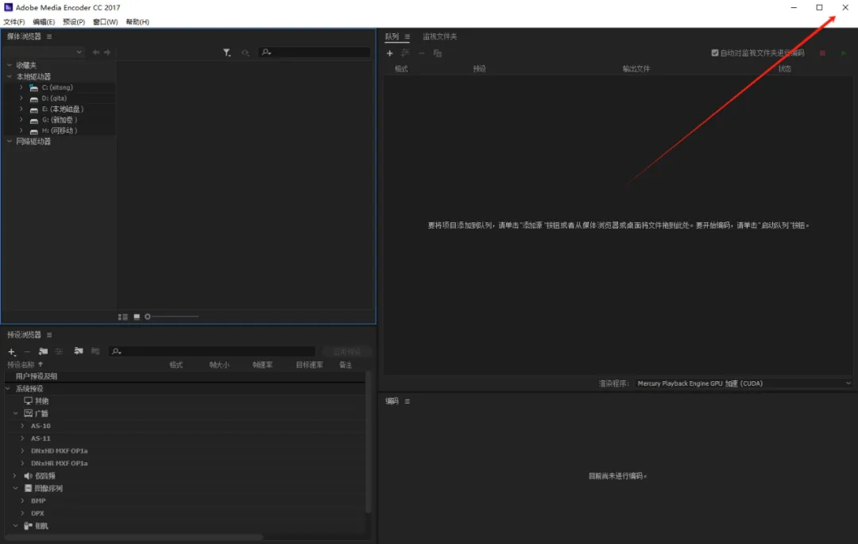Click the red stop queue button
This screenshot has width=858, height=544.
pos(822,53)
